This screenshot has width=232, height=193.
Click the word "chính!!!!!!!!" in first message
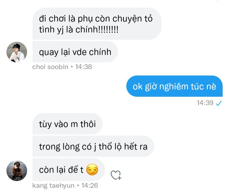(97, 30)
